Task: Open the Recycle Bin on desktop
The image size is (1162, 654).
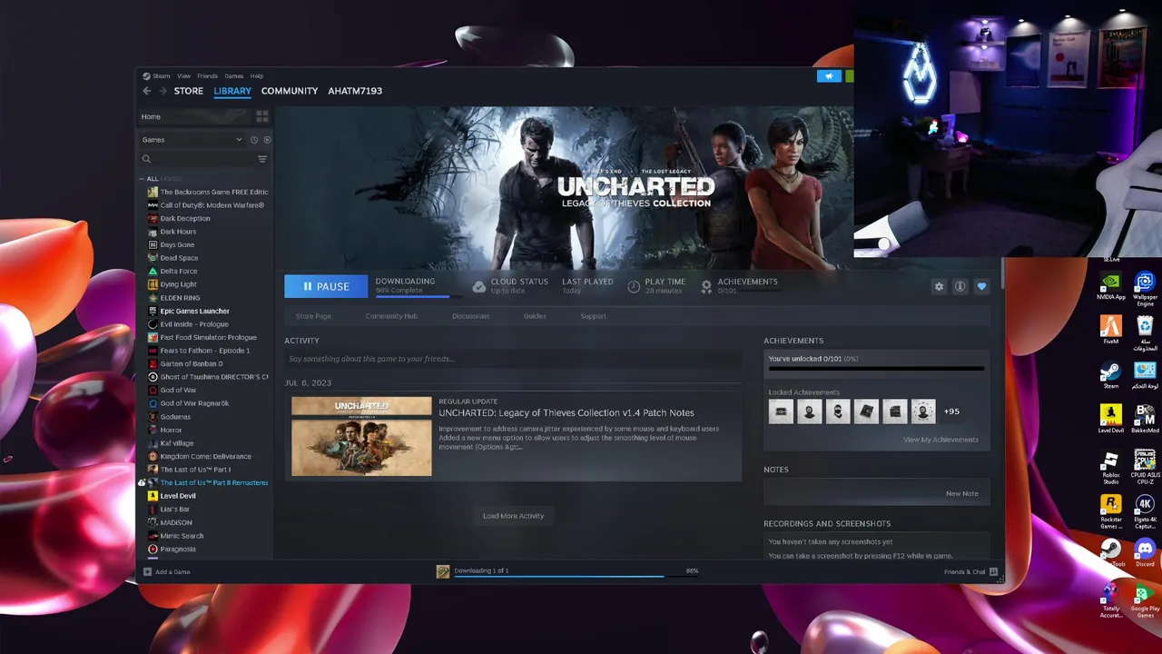Action: (1145, 333)
